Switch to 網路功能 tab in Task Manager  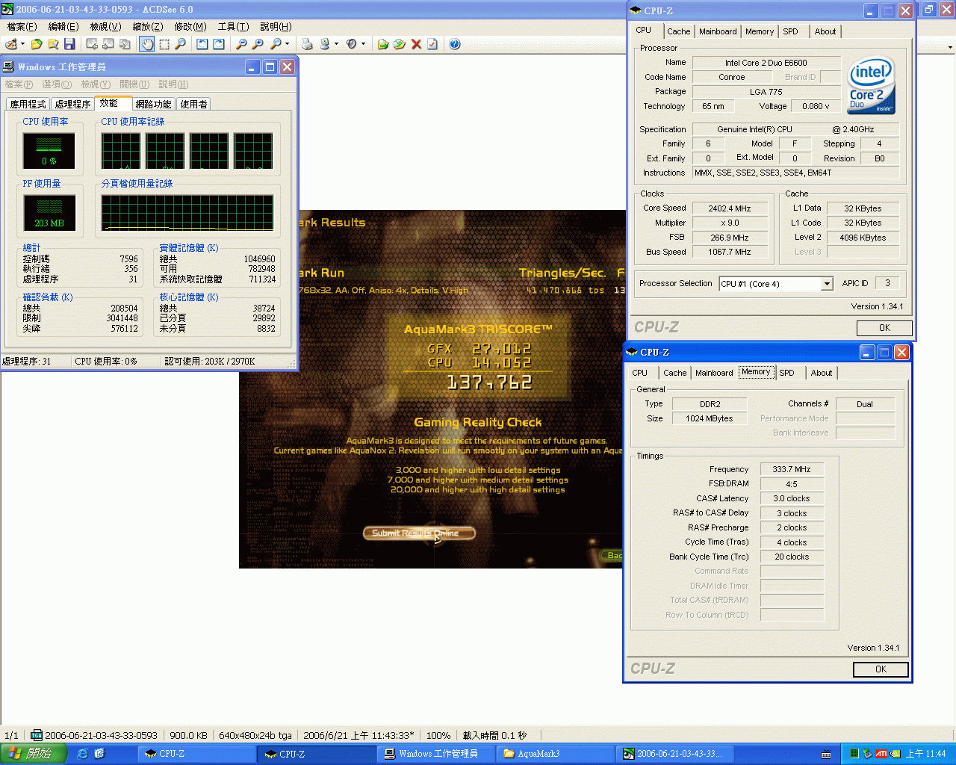coord(153,104)
